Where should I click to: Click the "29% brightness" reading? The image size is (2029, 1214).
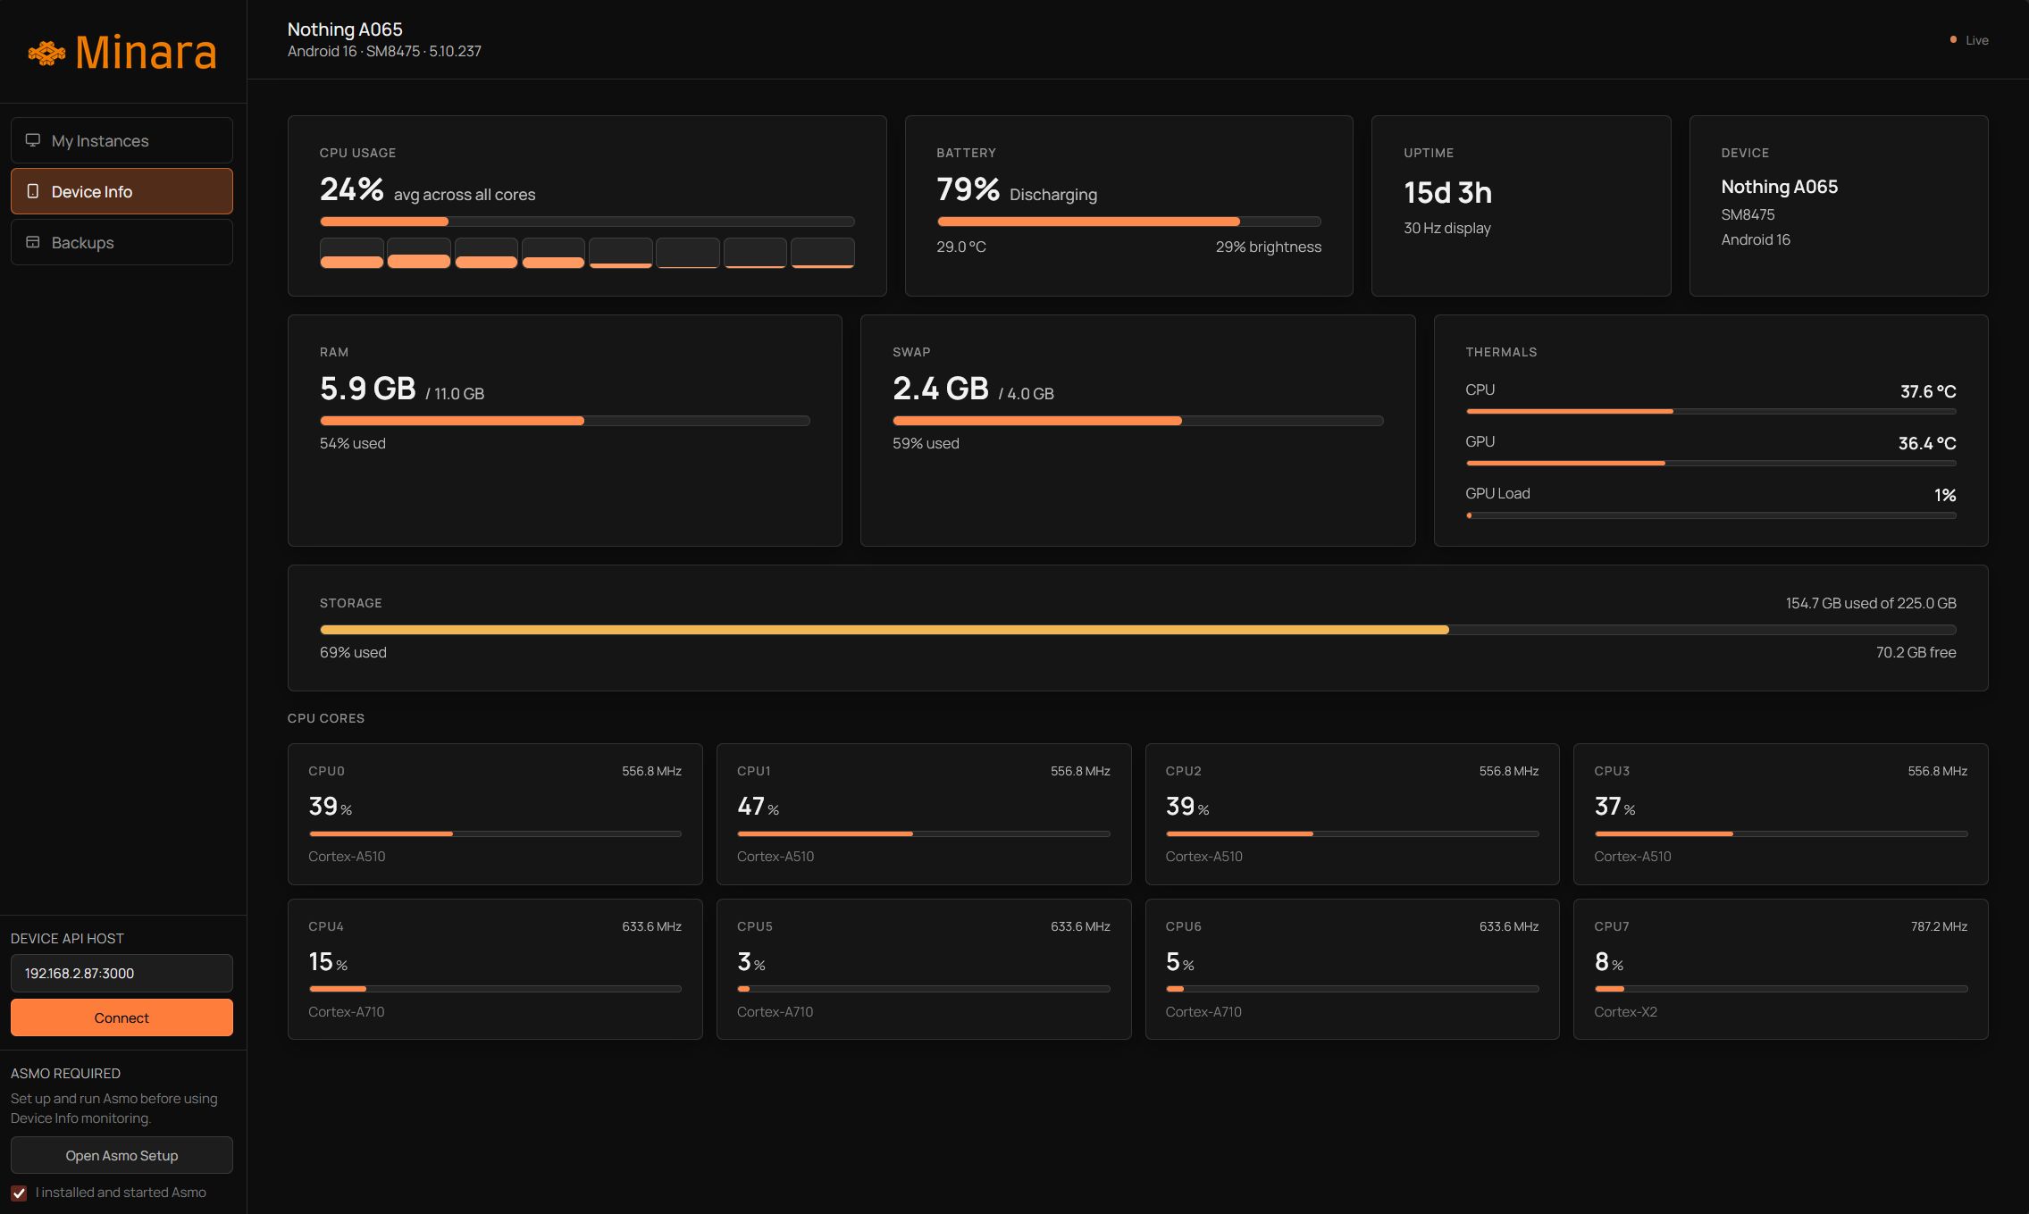click(x=1269, y=247)
